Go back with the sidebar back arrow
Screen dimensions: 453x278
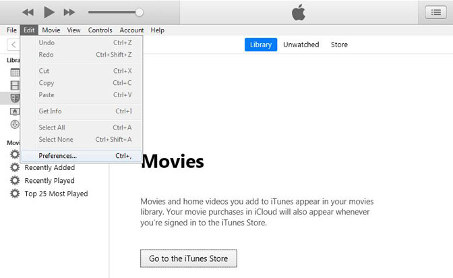(13, 45)
